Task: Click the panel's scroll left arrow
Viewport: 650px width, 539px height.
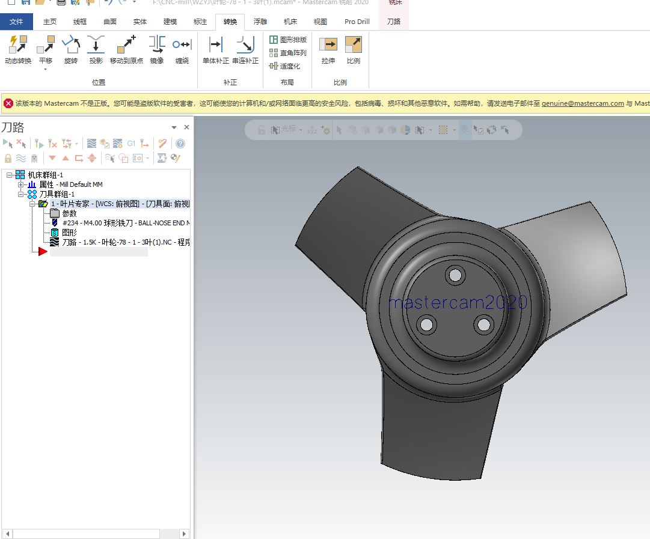Action: (7, 534)
